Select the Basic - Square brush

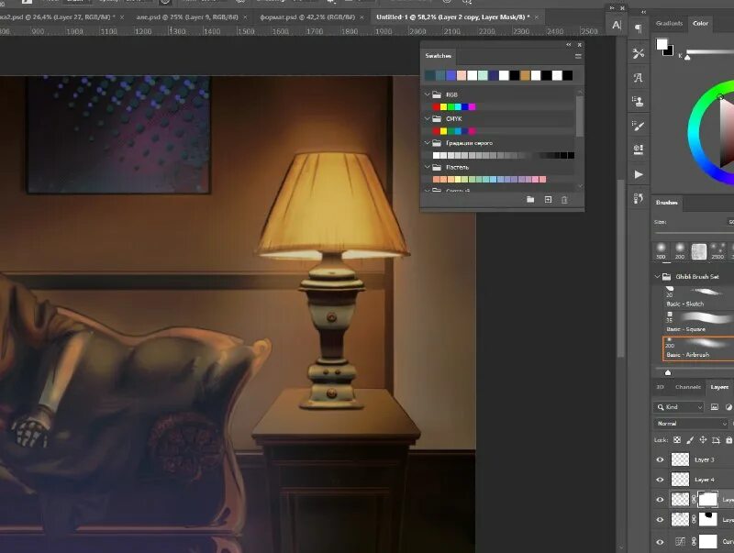click(x=698, y=323)
